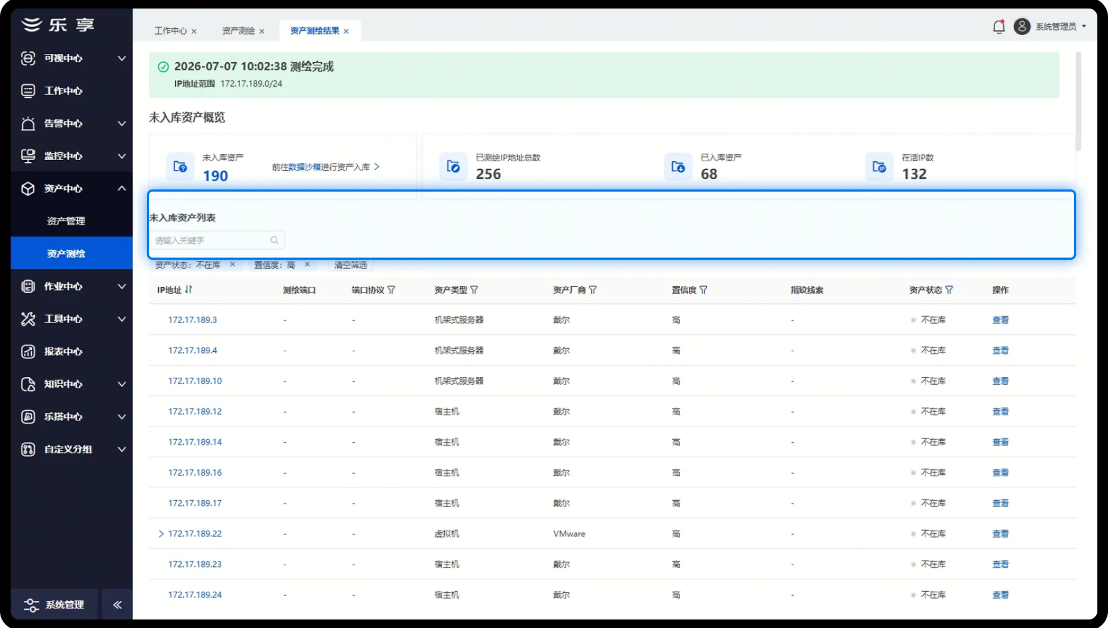Open 资产管理 submenu item

coord(66,221)
